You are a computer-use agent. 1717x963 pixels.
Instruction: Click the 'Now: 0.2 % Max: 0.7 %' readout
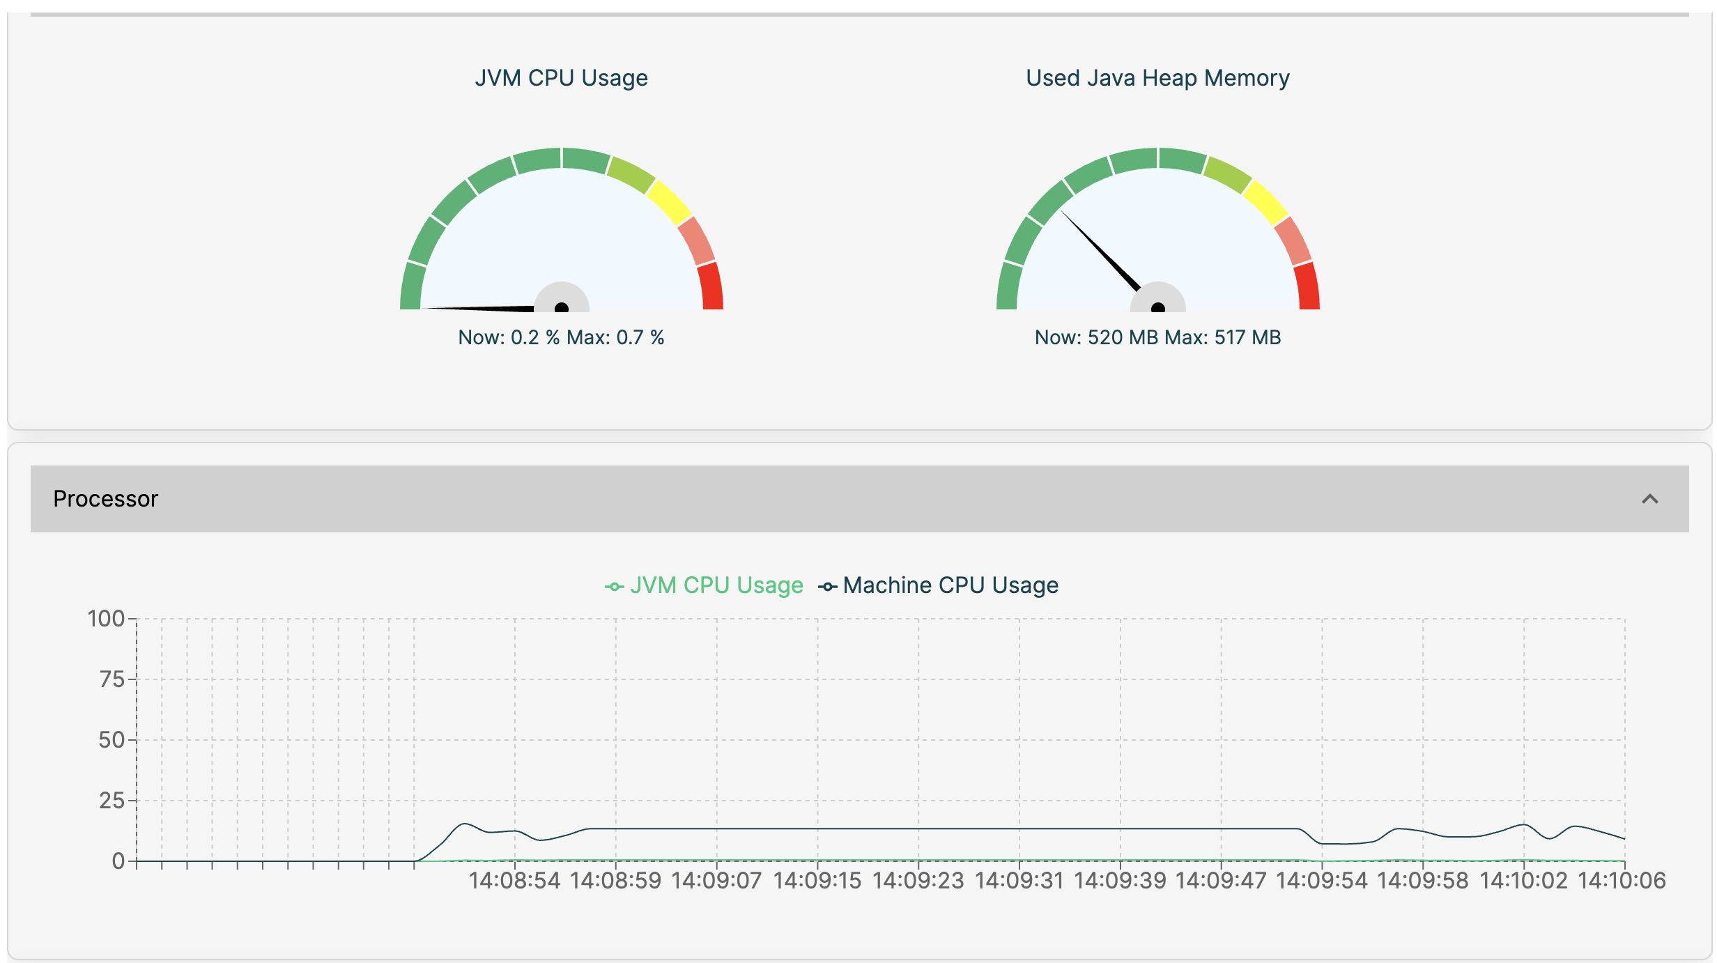point(561,337)
